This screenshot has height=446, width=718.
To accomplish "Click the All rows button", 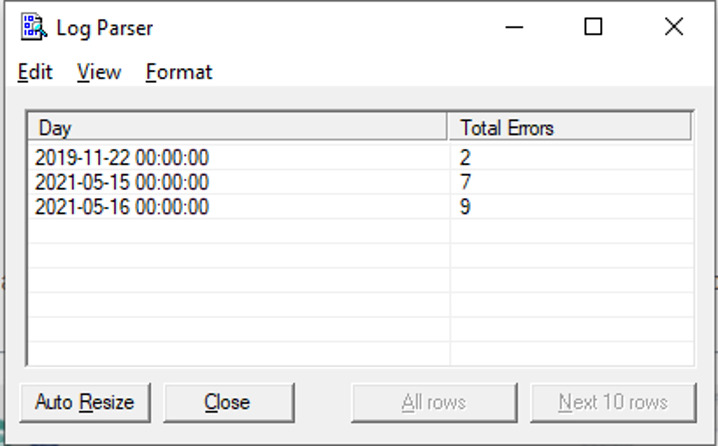I will (434, 403).
